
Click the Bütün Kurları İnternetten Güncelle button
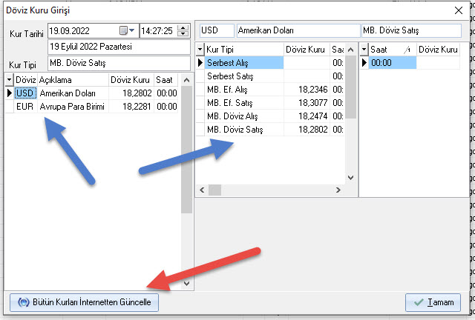tap(84, 302)
